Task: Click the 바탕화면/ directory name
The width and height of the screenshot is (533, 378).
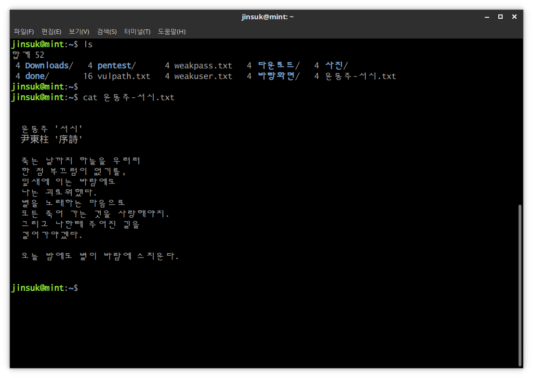Action: [279, 76]
